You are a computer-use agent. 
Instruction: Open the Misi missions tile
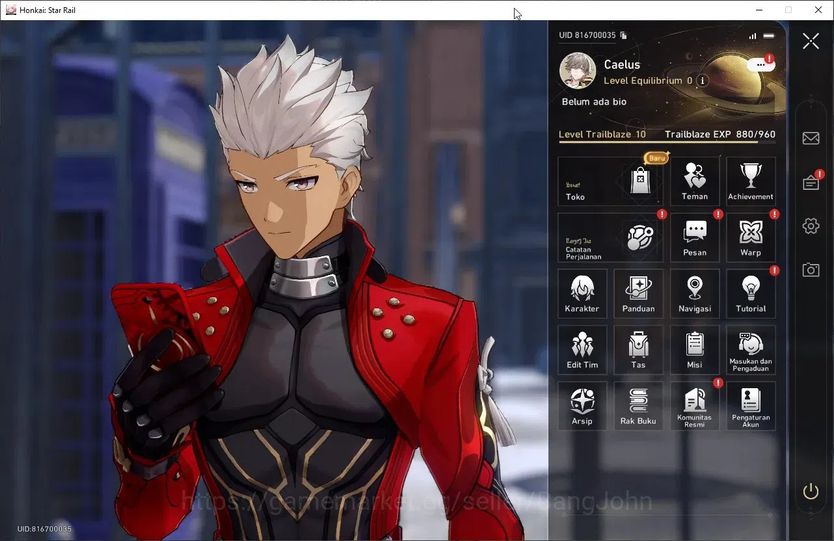(695, 350)
